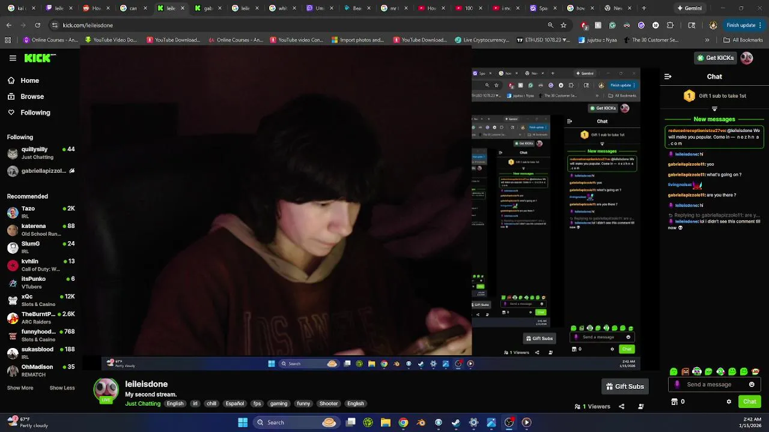
Task: Open Blender from the taskbar
Action: pos(421,422)
